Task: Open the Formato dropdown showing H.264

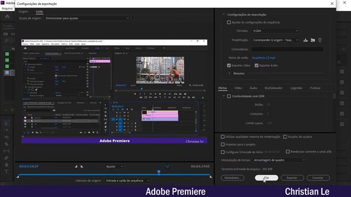Action: pyautogui.click(x=275, y=31)
